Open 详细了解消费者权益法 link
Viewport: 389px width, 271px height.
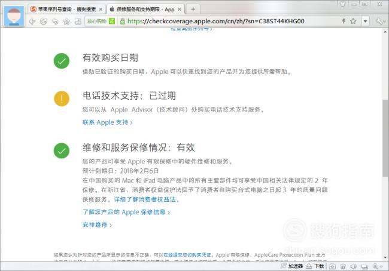point(147,199)
